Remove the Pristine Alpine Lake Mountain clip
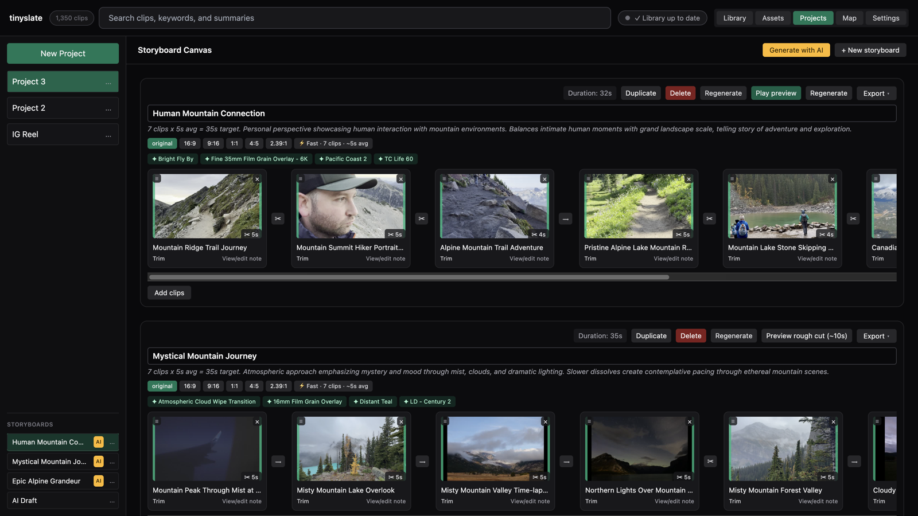The width and height of the screenshot is (918, 516). click(x=689, y=179)
